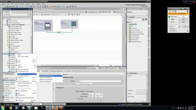The height and width of the screenshot is (110, 196).
Task: Expand Program blocks folder arrow
Action: tap(7, 31)
